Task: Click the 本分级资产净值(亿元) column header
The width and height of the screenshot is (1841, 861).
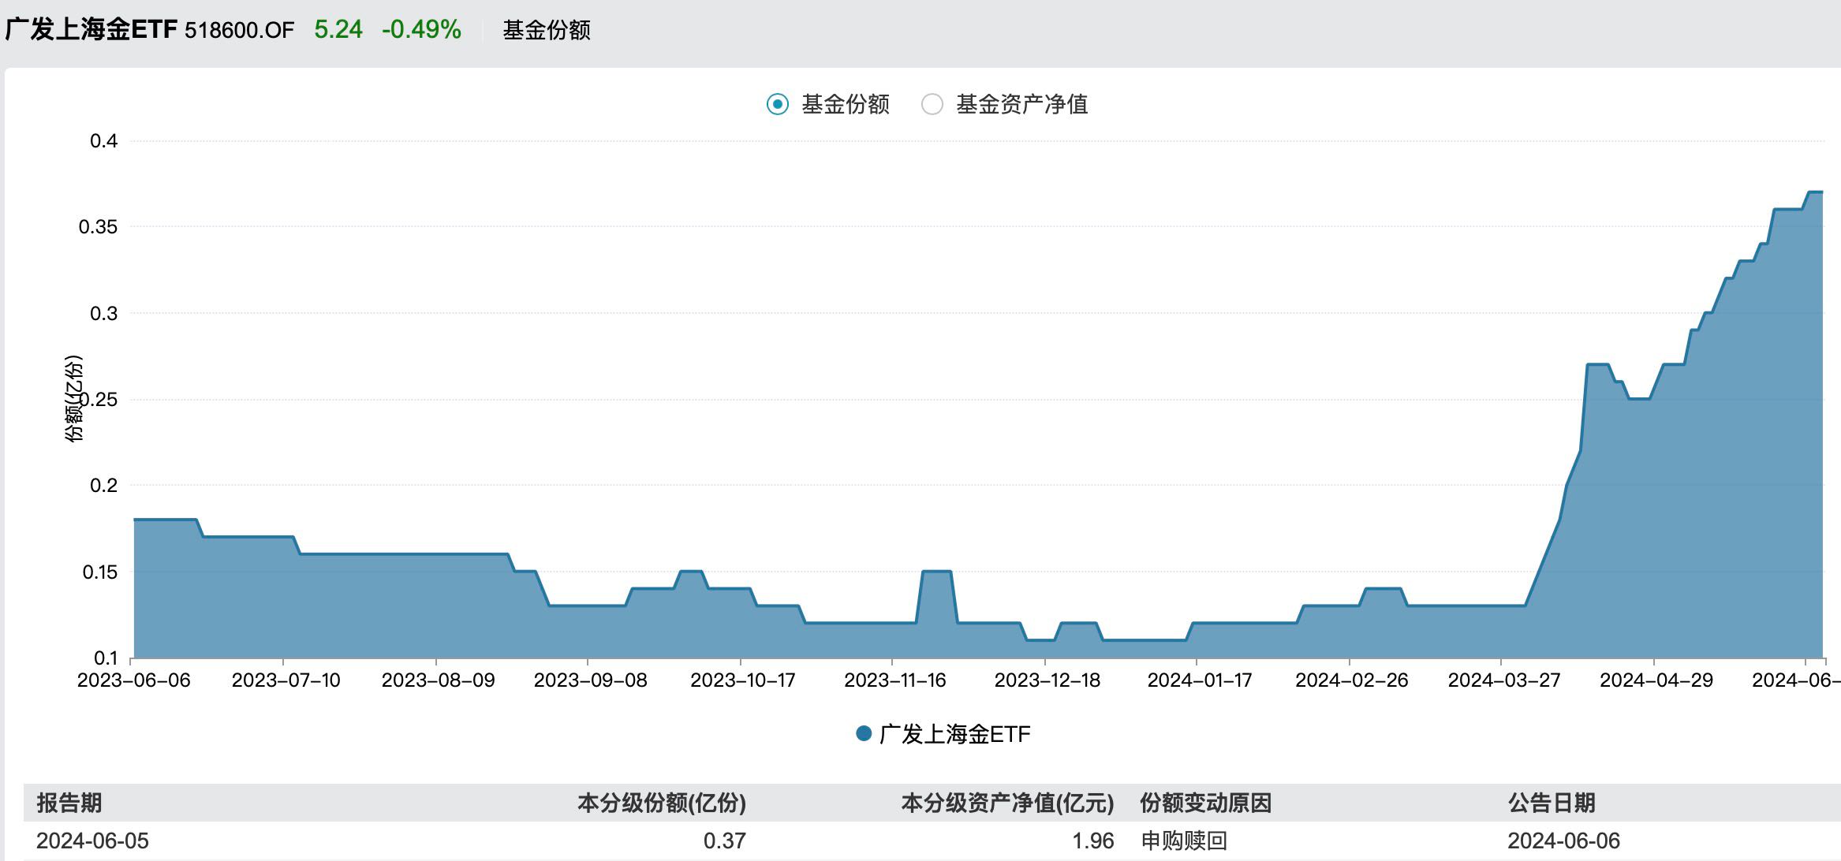Action: 1007,803
